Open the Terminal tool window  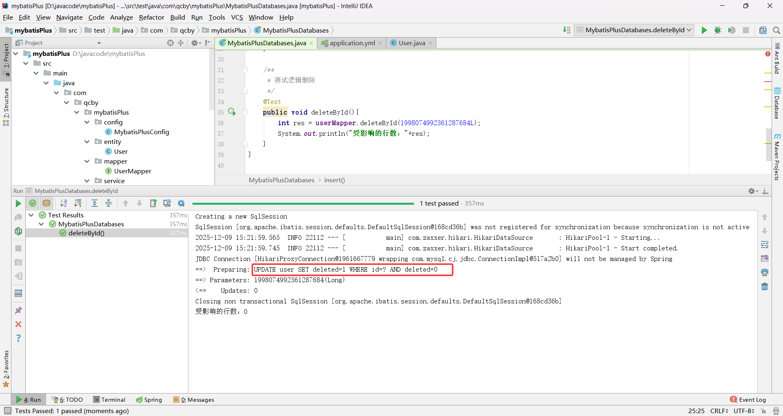(x=109, y=400)
